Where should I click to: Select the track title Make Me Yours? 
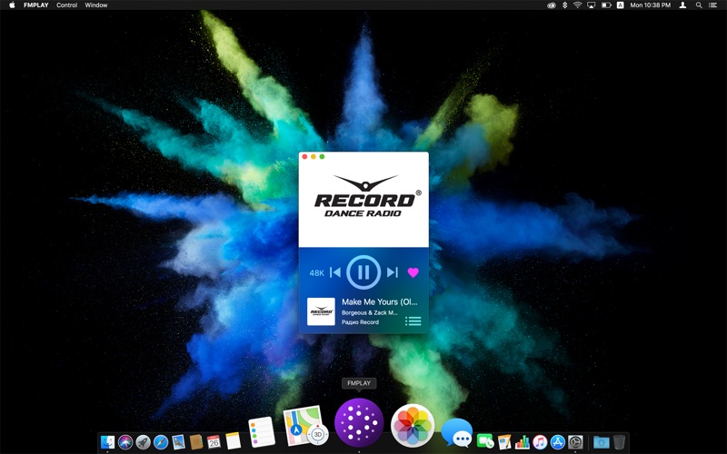pos(379,301)
